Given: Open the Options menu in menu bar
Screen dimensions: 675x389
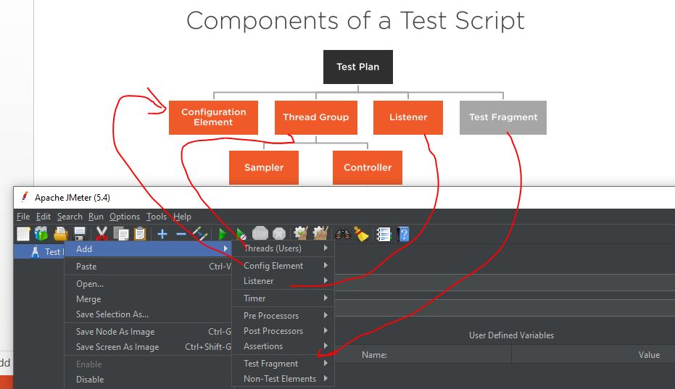Looking at the screenshot, I should (125, 217).
